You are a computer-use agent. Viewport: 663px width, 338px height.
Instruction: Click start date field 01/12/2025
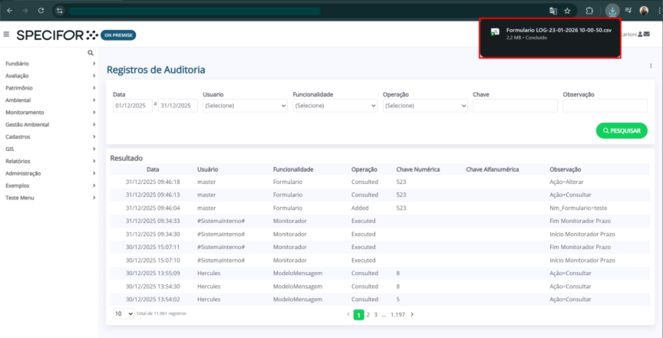(133, 106)
